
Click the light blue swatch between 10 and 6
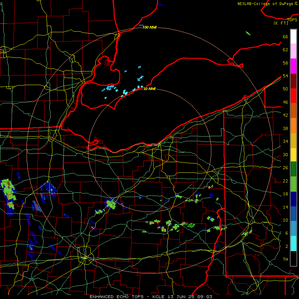click(293, 229)
